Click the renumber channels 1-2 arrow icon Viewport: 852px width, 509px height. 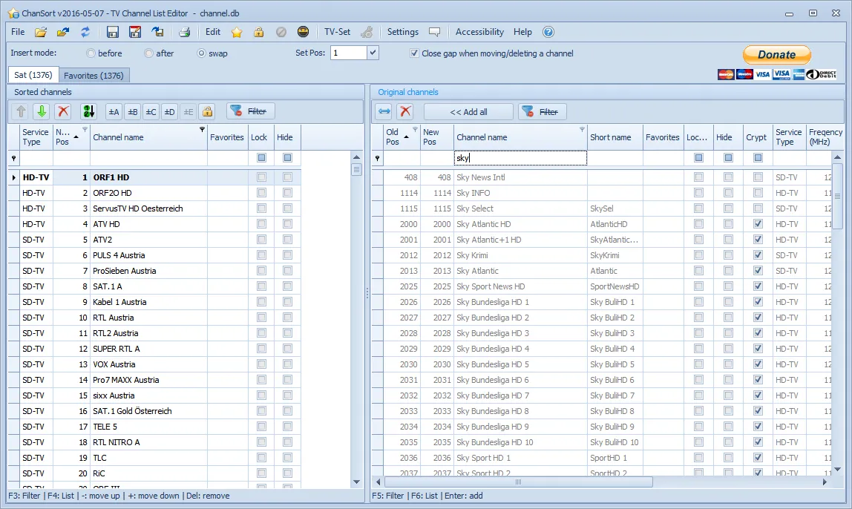(88, 111)
